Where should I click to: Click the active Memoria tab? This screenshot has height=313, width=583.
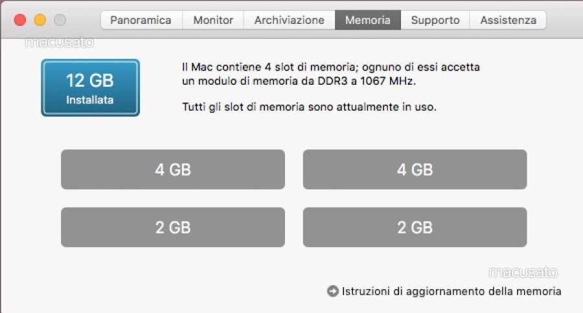367,20
